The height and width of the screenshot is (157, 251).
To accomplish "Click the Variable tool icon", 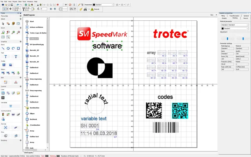I will coord(11,106).
